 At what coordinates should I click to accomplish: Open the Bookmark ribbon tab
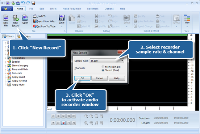click(x=93, y=9)
